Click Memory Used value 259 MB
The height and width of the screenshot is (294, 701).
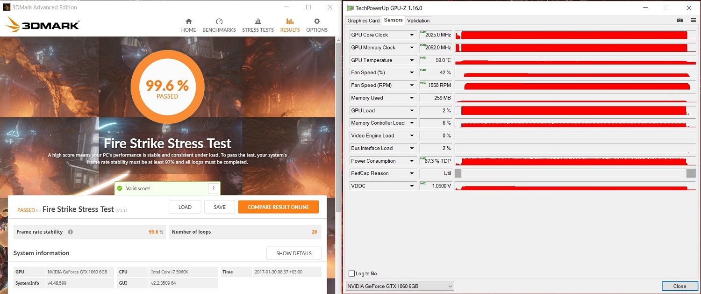[436, 98]
